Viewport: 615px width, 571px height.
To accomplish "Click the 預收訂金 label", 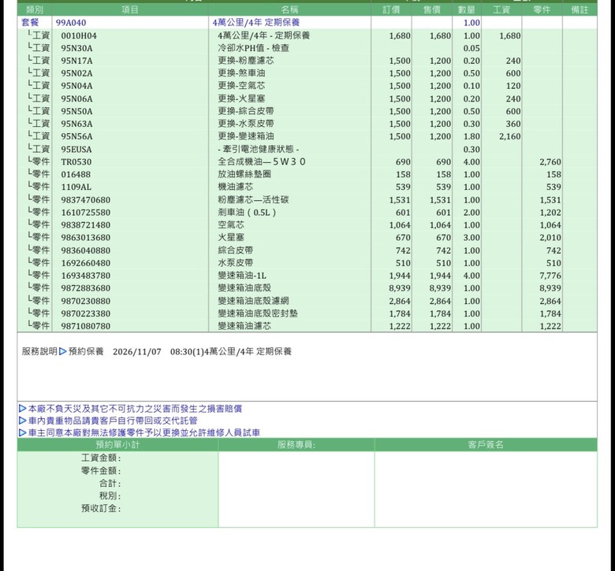I will click(101, 508).
